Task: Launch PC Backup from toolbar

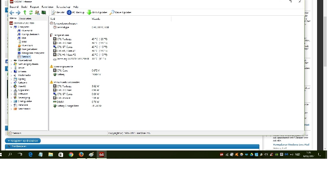Action: click(76, 12)
